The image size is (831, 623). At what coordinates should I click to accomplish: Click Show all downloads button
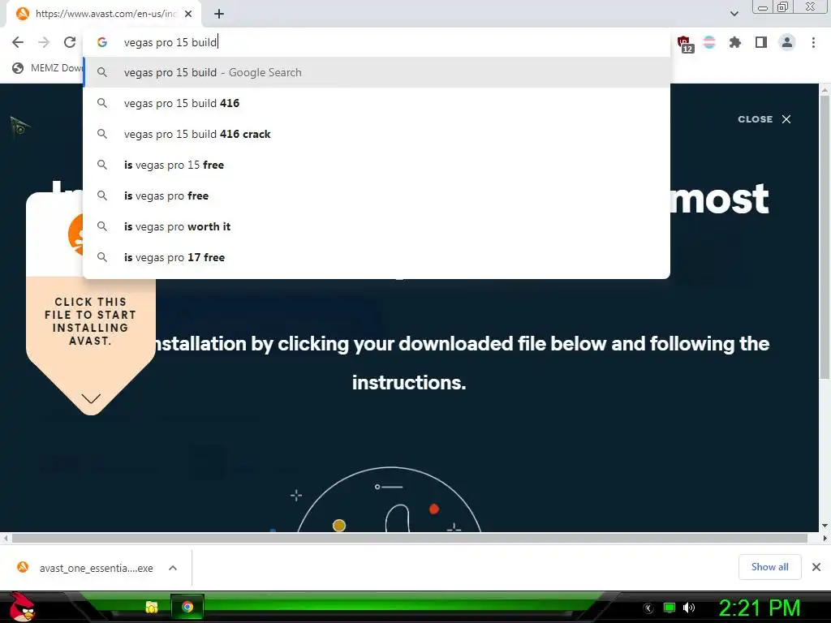click(x=769, y=567)
